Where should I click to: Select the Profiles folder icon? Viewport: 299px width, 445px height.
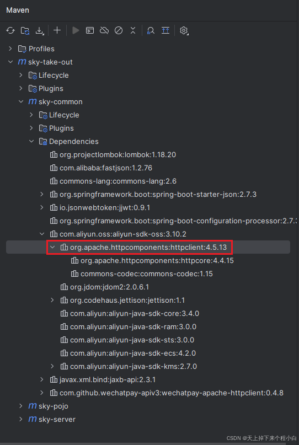[x=22, y=49]
